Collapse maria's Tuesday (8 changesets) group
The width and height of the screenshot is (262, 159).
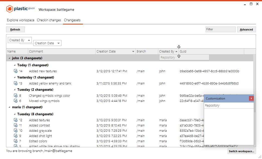pyautogui.click(x=15, y=114)
